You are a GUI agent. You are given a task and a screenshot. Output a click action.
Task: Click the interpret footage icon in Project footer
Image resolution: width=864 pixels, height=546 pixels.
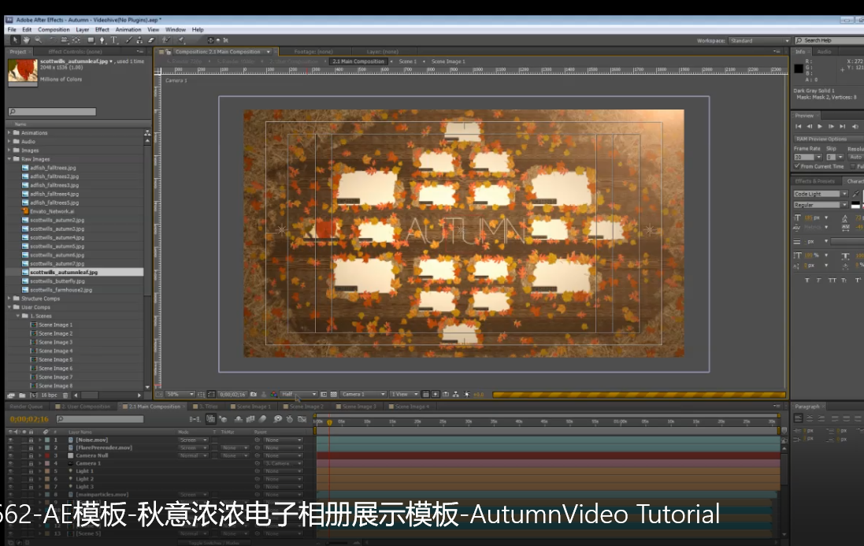pyautogui.click(x=11, y=395)
